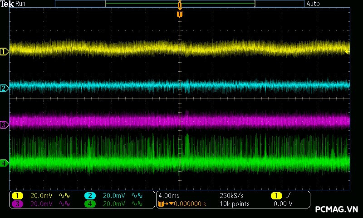Open channel 4 20.0mV vertical scale

pos(113,204)
